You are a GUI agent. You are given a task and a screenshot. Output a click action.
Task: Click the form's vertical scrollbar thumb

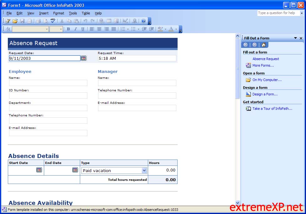coord(237,69)
